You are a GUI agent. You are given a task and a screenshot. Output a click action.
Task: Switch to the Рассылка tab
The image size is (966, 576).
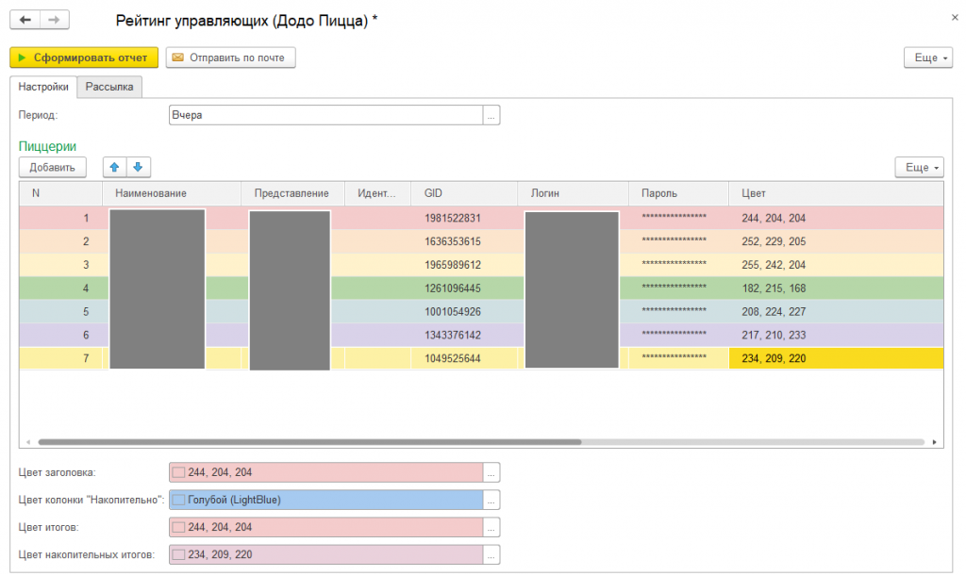109,87
